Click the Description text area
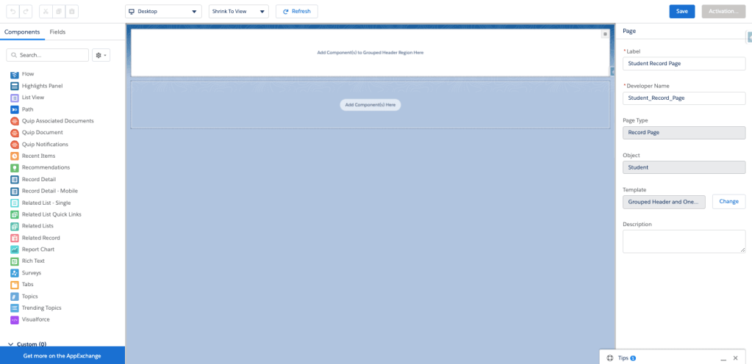752x364 pixels. pyautogui.click(x=683, y=241)
